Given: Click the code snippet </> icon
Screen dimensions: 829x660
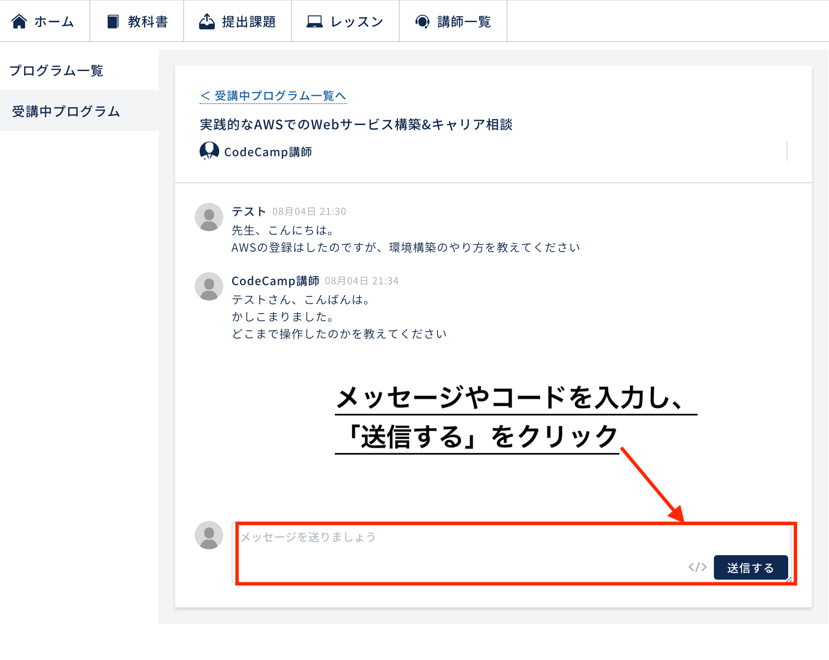Looking at the screenshot, I should point(697,567).
